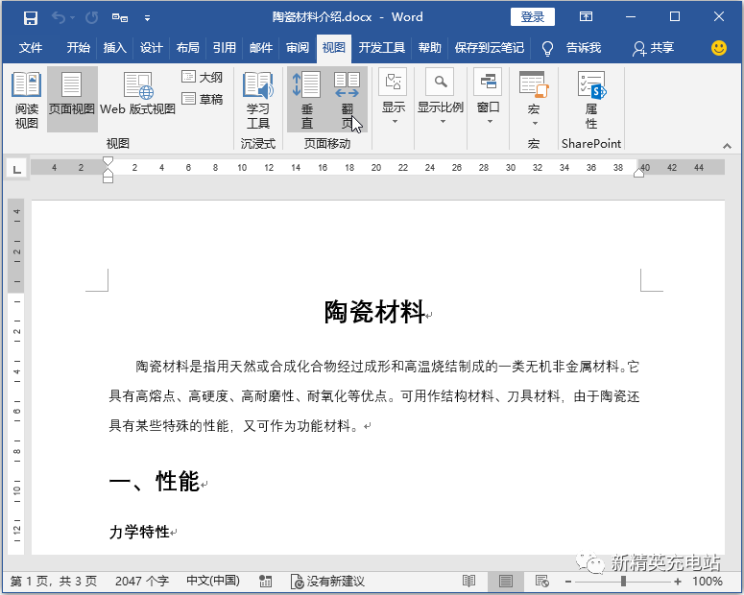This screenshot has width=744, height=595.
Task: Select 垂直 vertical page movement
Action: pyautogui.click(x=306, y=100)
